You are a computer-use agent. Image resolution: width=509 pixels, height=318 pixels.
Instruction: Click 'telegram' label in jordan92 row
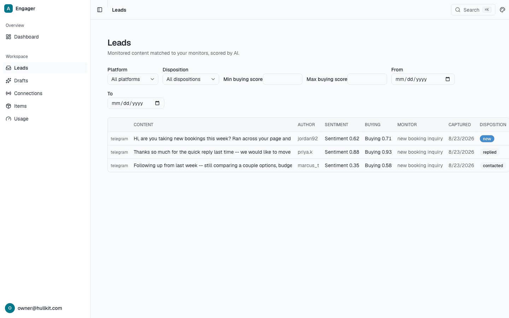(x=119, y=139)
